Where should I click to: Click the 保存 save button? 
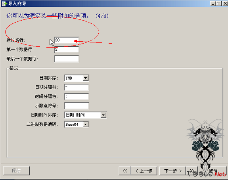[16, 171]
